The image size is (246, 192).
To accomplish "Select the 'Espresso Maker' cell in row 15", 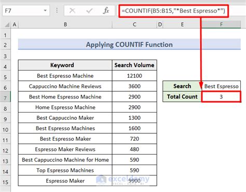I will (65, 181).
